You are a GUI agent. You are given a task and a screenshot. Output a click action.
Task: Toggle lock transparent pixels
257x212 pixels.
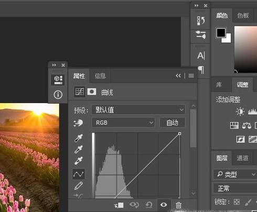pos(237,202)
